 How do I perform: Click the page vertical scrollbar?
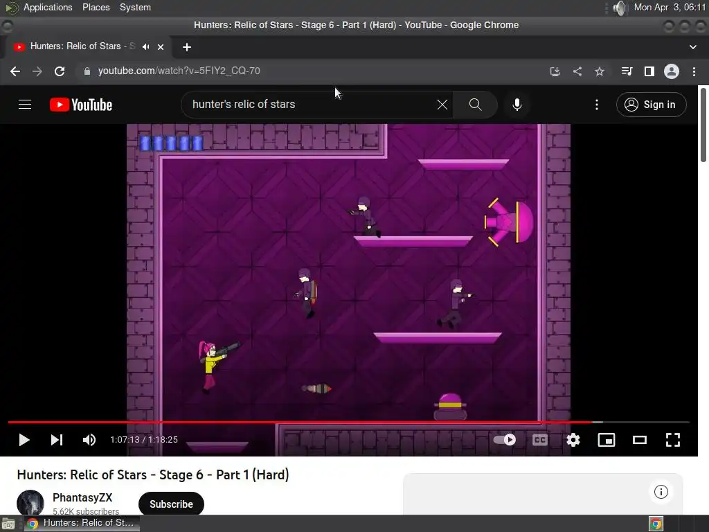(x=703, y=125)
